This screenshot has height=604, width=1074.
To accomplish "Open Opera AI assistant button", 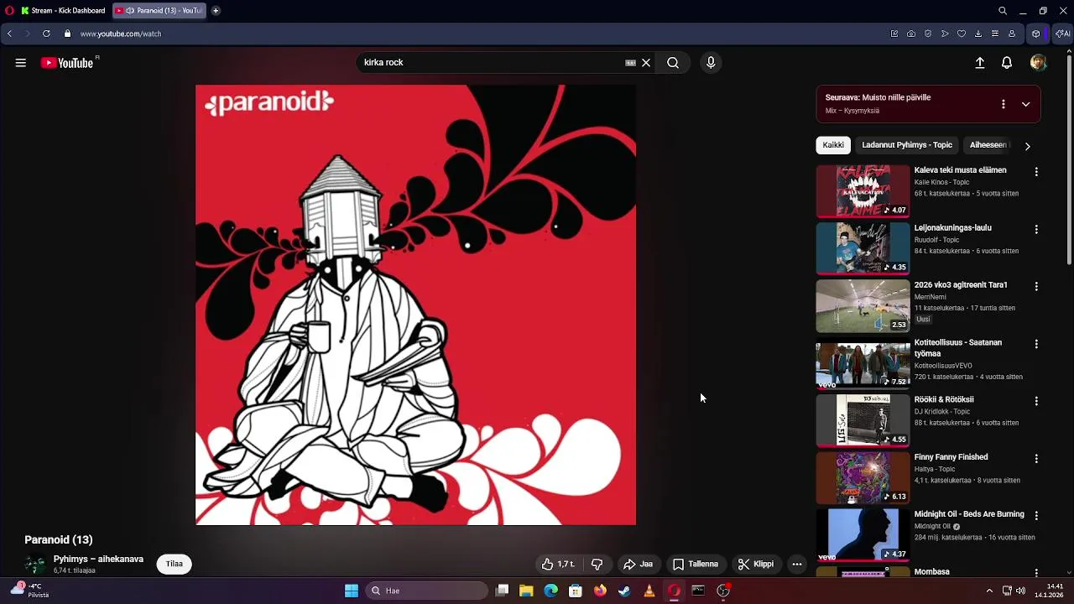I will [1062, 34].
